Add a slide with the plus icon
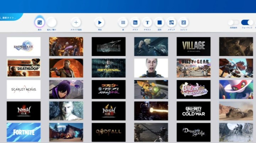Image resolution: width=256 pixels, height=143 pixels. tap(76, 22)
